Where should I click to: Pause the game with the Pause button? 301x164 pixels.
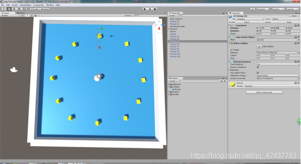[150, 9]
